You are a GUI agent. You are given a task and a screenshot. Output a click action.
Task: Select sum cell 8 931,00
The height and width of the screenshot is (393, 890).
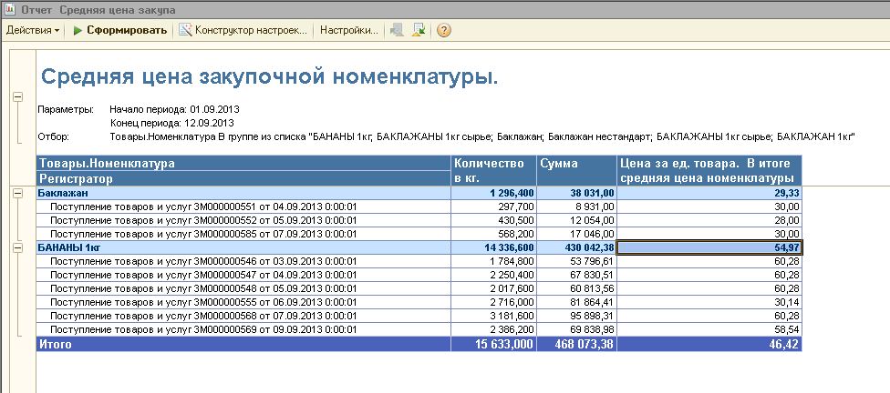576,207
